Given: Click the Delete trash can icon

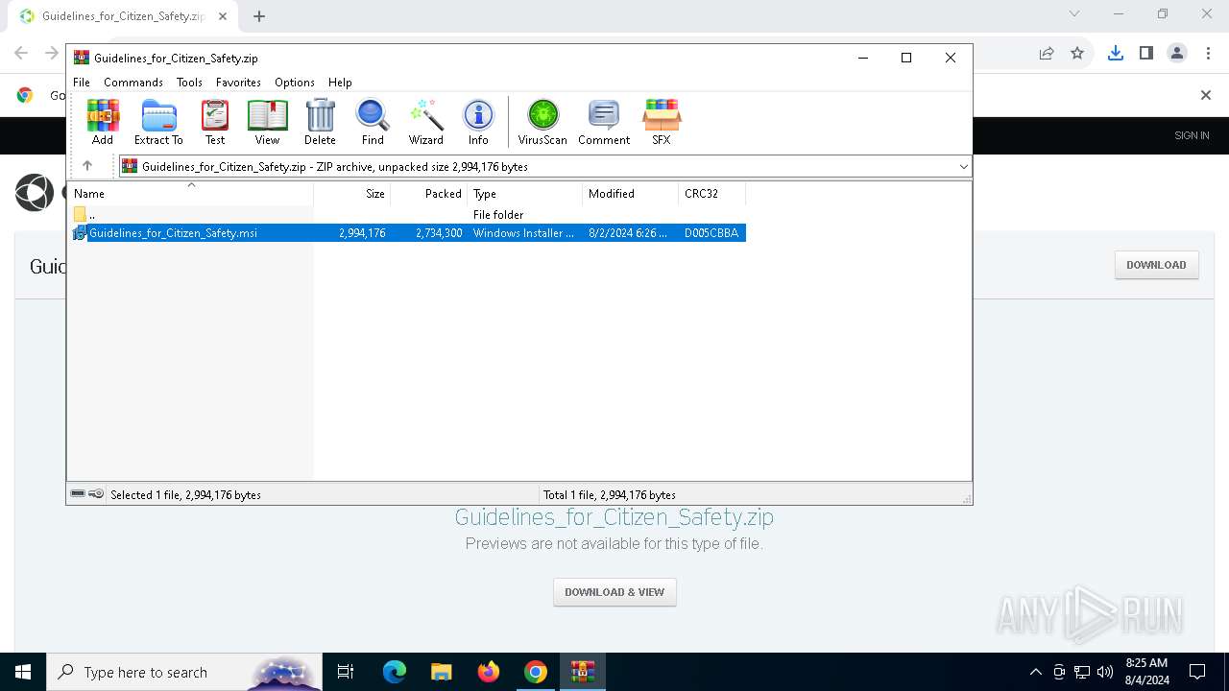Looking at the screenshot, I should (x=320, y=122).
